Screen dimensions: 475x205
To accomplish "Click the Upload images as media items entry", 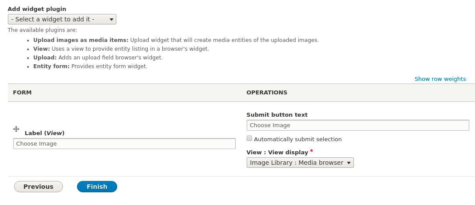I will [176, 40].
